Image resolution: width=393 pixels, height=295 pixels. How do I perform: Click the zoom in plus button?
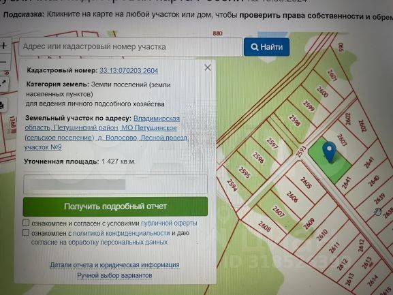click(x=4, y=46)
